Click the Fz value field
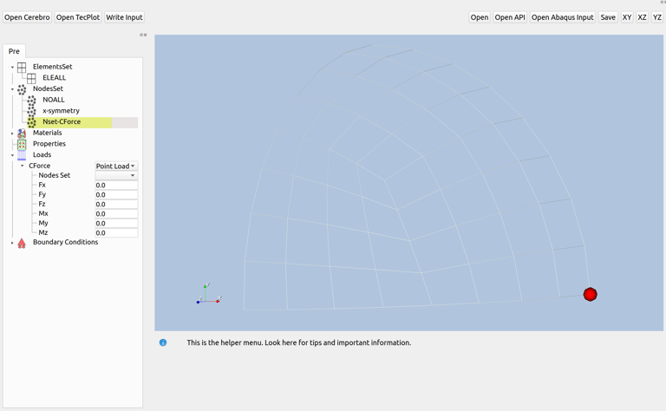666x411 pixels. pyautogui.click(x=116, y=205)
